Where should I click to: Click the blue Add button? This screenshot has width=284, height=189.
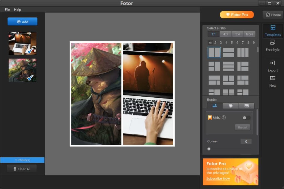22,22
